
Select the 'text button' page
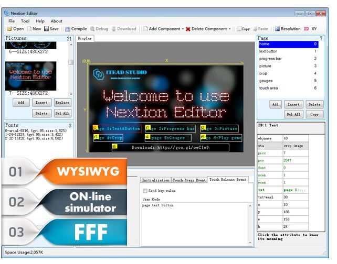click(x=288, y=51)
